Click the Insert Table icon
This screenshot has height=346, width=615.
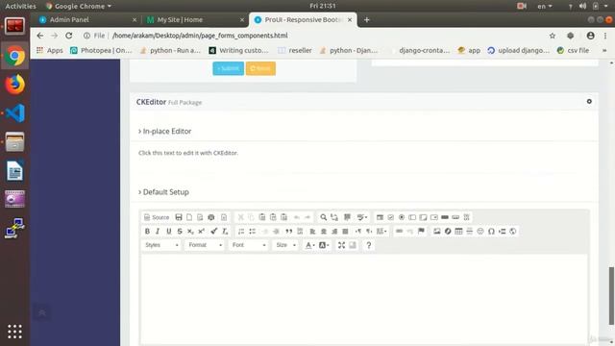coord(458,232)
